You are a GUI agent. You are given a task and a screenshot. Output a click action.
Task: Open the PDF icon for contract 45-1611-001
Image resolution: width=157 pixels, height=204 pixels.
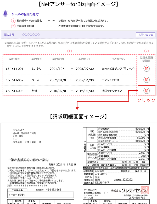tap(147, 69)
